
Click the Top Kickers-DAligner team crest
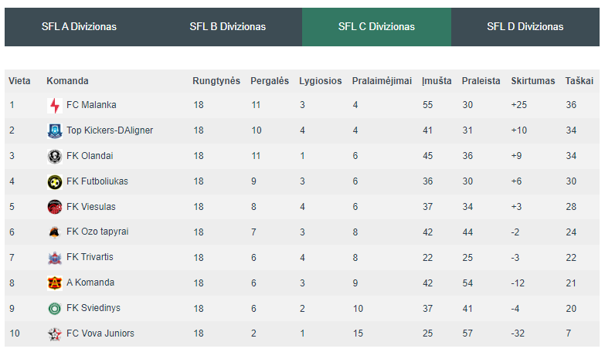click(54, 130)
